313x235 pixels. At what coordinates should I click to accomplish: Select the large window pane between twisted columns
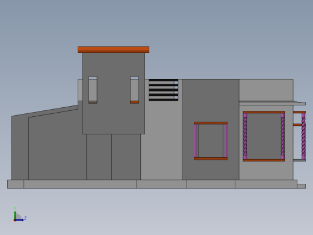[x=264, y=136]
